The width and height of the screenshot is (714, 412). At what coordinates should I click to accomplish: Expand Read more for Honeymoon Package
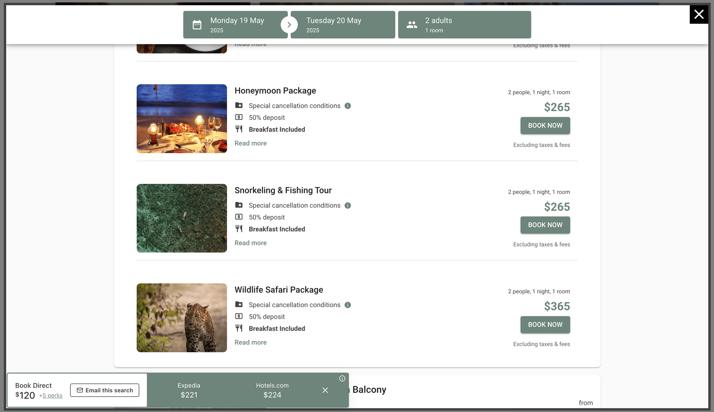click(x=251, y=143)
